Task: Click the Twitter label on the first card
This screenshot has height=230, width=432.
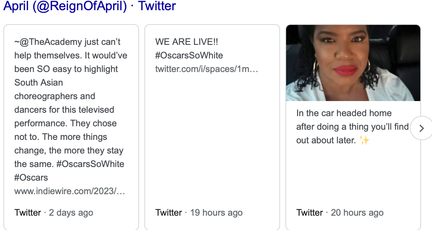Action: pos(28,213)
